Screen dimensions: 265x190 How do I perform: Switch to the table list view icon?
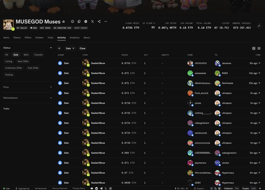254,48
